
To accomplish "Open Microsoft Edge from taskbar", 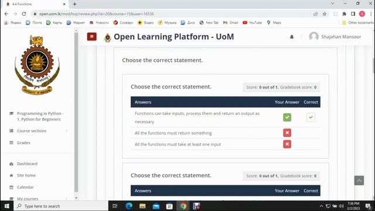I will pos(129,206).
